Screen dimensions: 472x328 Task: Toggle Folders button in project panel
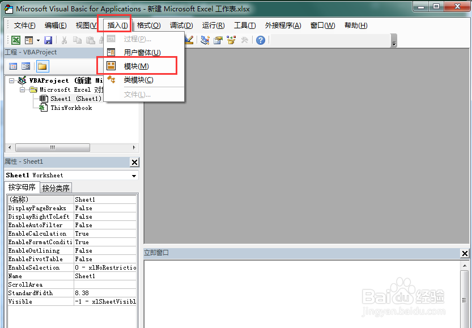(42, 66)
